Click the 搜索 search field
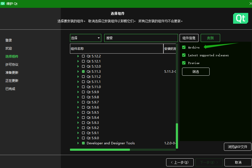Image resolution: width=252 pixels, height=168 pixels. coord(141,38)
